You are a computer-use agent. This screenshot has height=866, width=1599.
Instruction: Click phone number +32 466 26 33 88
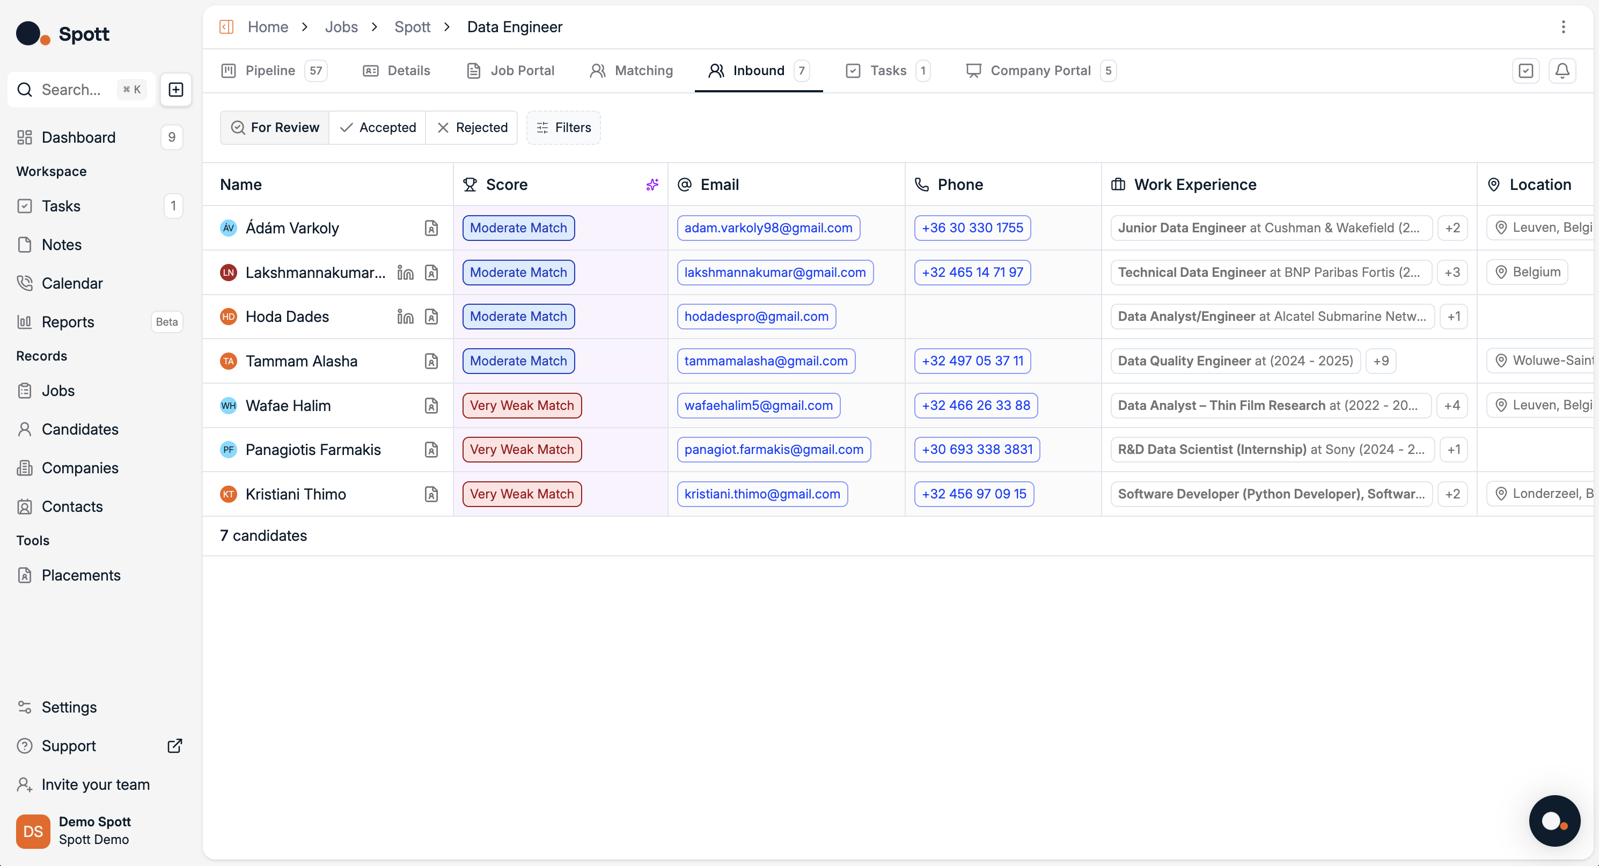[x=976, y=406]
